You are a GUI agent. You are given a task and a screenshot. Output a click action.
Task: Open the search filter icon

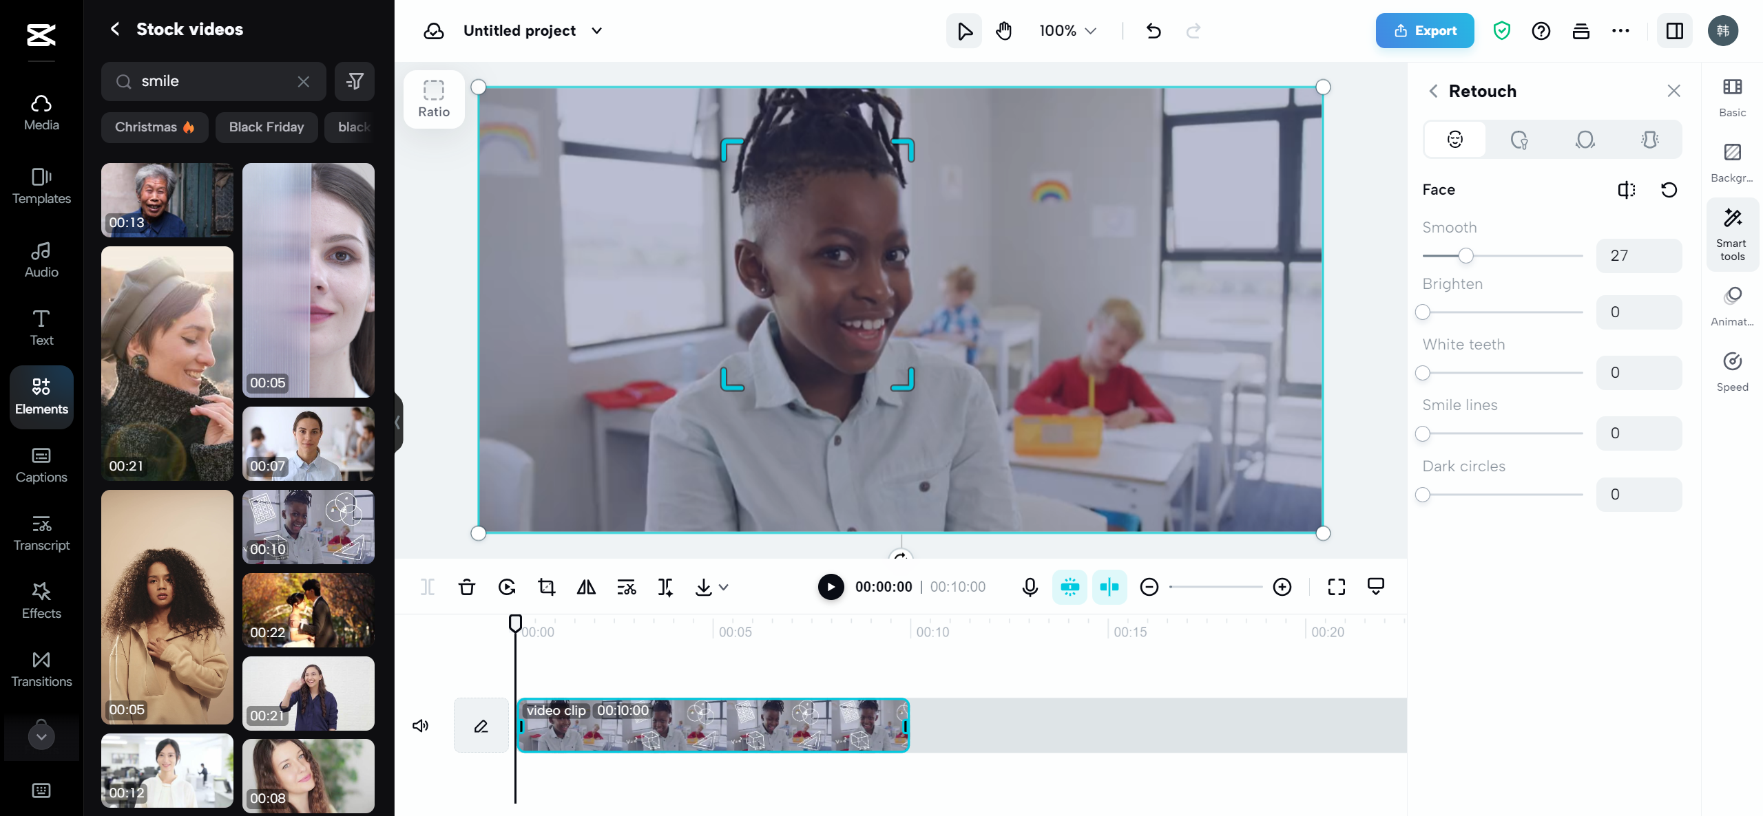pos(355,82)
